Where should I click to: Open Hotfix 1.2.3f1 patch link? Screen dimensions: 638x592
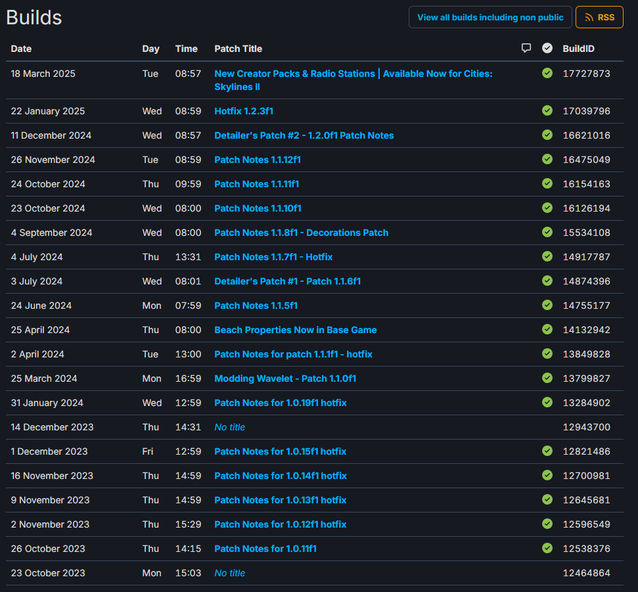point(244,111)
